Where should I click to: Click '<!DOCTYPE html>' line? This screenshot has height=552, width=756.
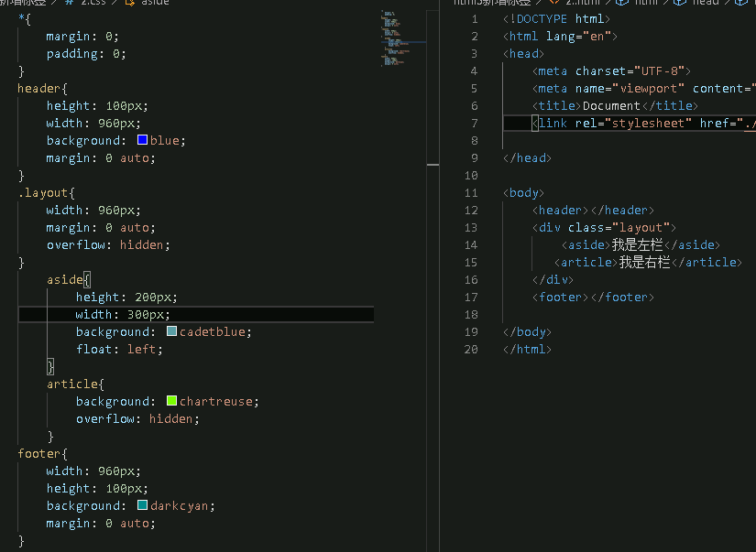pyautogui.click(x=557, y=19)
